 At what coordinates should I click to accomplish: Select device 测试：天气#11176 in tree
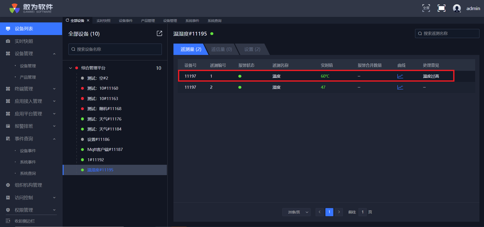point(104,119)
